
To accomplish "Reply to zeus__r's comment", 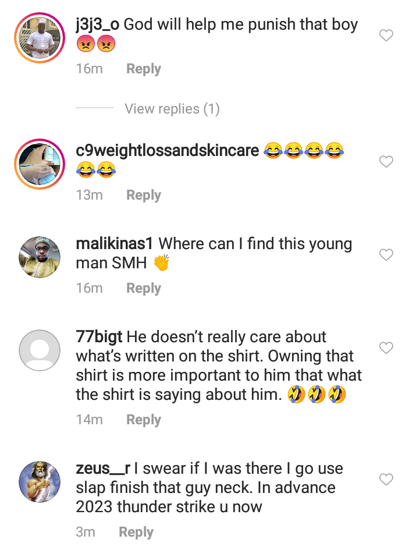I will point(136,532).
